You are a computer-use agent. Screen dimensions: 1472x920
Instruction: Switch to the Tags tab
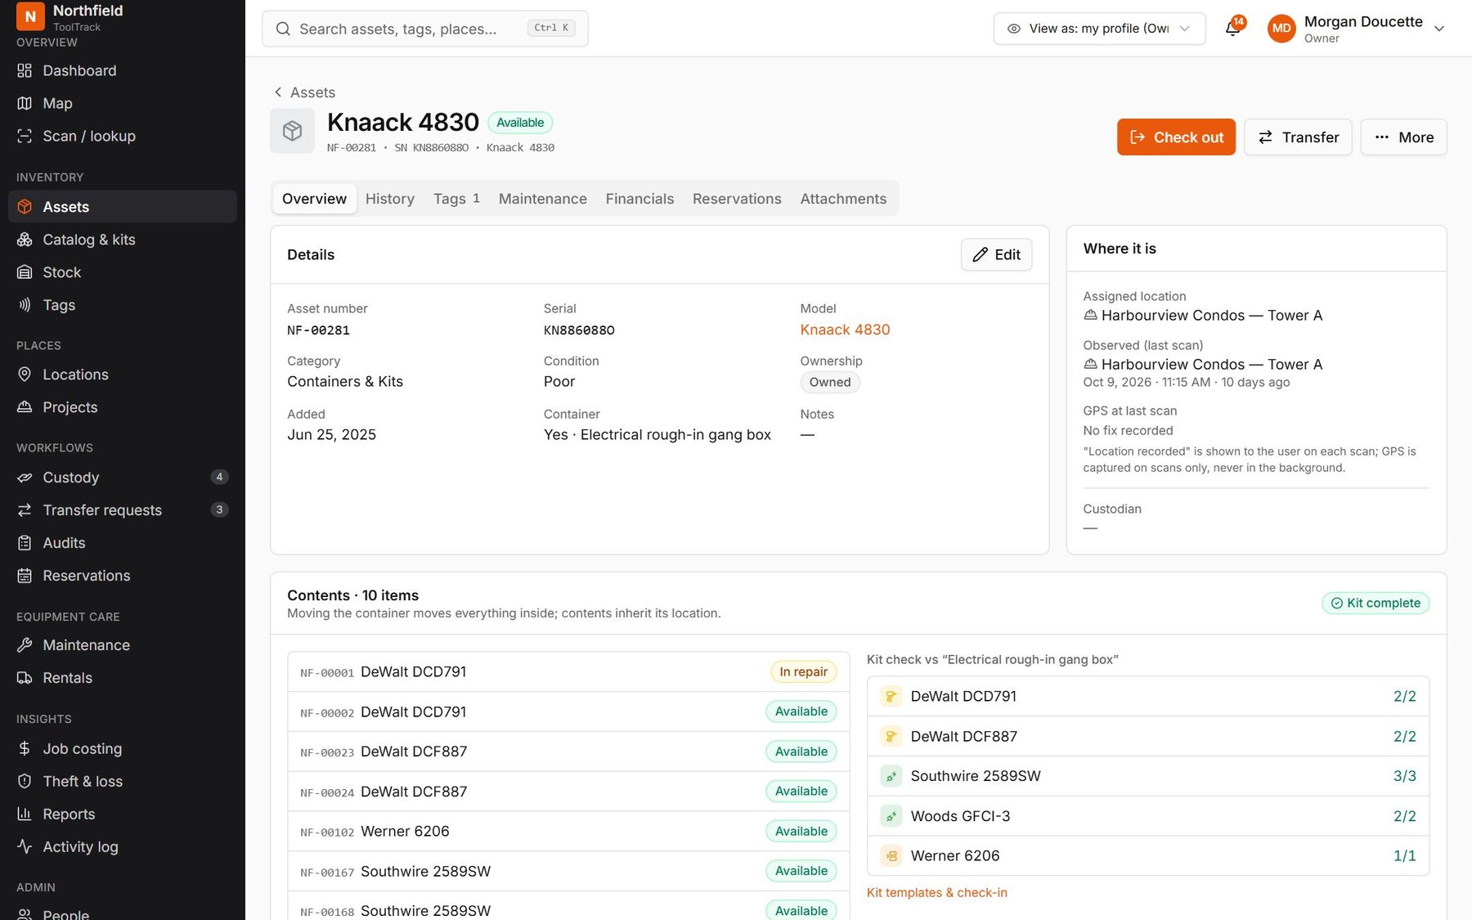click(456, 199)
